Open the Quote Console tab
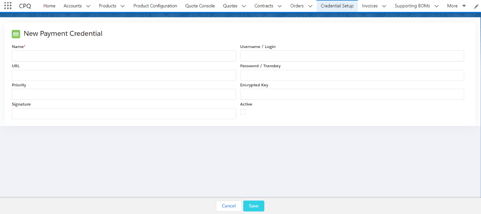 click(x=200, y=6)
